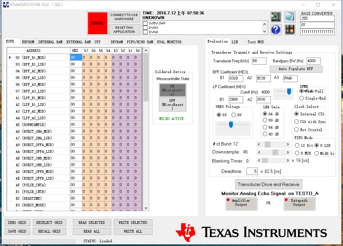The width and height of the screenshot is (343, 246).
Task: Click WRITE SELECTED button
Action: [x=133, y=223]
